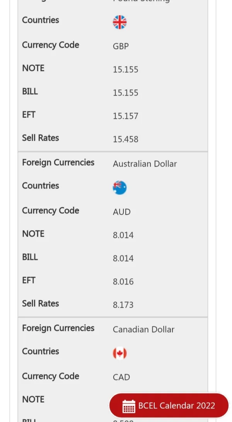The image size is (232, 422).
Task: Click the Australian Dollar currency name
Action: click(145, 164)
